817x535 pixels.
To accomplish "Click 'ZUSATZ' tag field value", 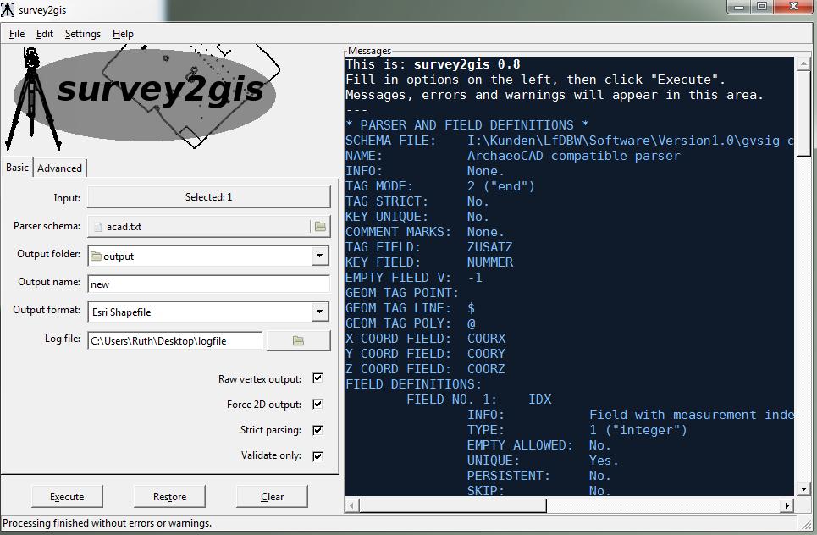I will [x=490, y=247].
